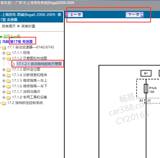160x158 pixels.
Task: Click 菜单展开 to expand all menus
Action: [x=9, y=26]
